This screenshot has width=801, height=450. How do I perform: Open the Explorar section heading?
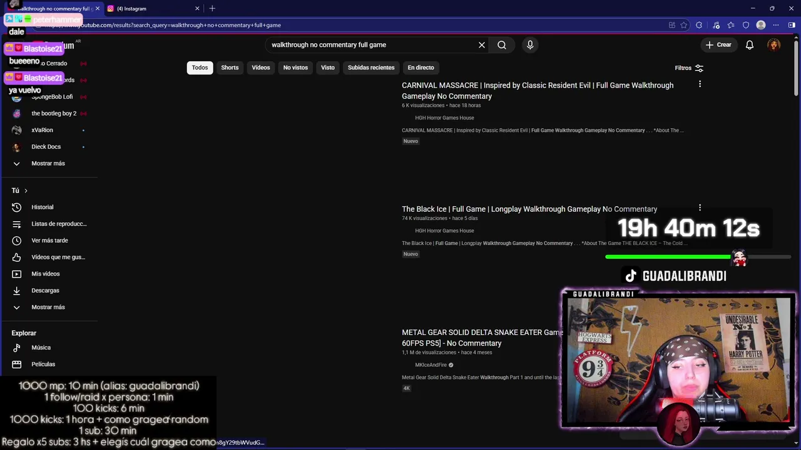point(24,333)
